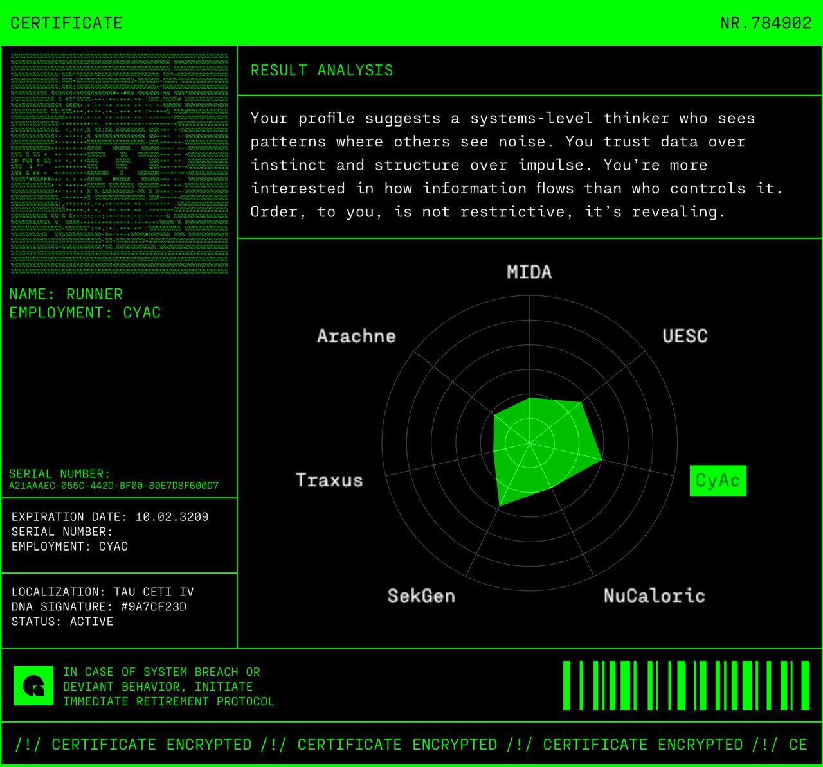The image size is (823, 767).
Task: Click the CERTIFICATE header title
Action: click(x=66, y=23)
